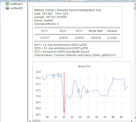Screen dimensions: 136x122
Task: Click the horizontal scrollbar thumb
Action: (x=36, y=121)
